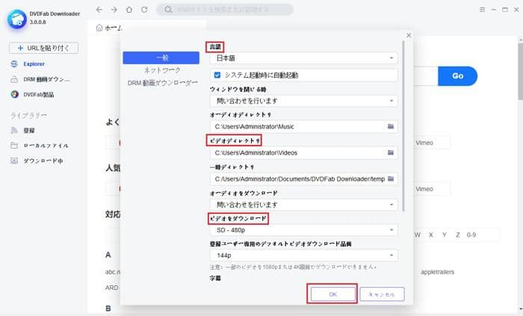The height and width of the screenshot is (316, 523).
Task: Select the DRM 動画ダウンローダー settings tab
Action: tap(162, 81)
